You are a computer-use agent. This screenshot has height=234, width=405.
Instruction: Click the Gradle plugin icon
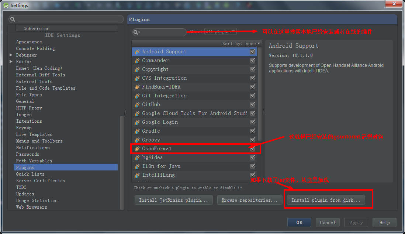pos(137,131)
